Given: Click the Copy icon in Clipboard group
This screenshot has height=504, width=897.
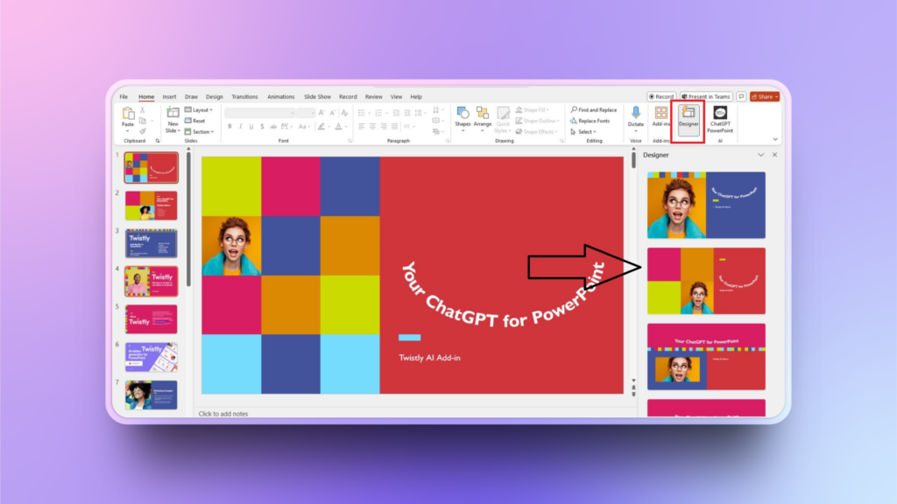Looking at the screenshot, I should pos(143,121).
